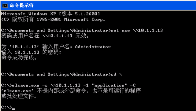Click the -s switch in the elsave command

45,85
